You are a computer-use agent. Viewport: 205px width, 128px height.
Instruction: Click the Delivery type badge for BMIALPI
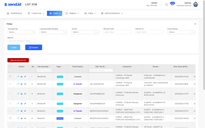point(60,118)
